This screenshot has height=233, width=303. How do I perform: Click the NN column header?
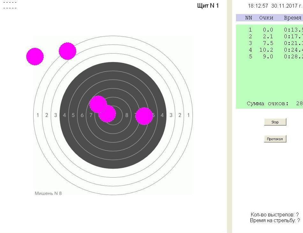click(248, 18)
